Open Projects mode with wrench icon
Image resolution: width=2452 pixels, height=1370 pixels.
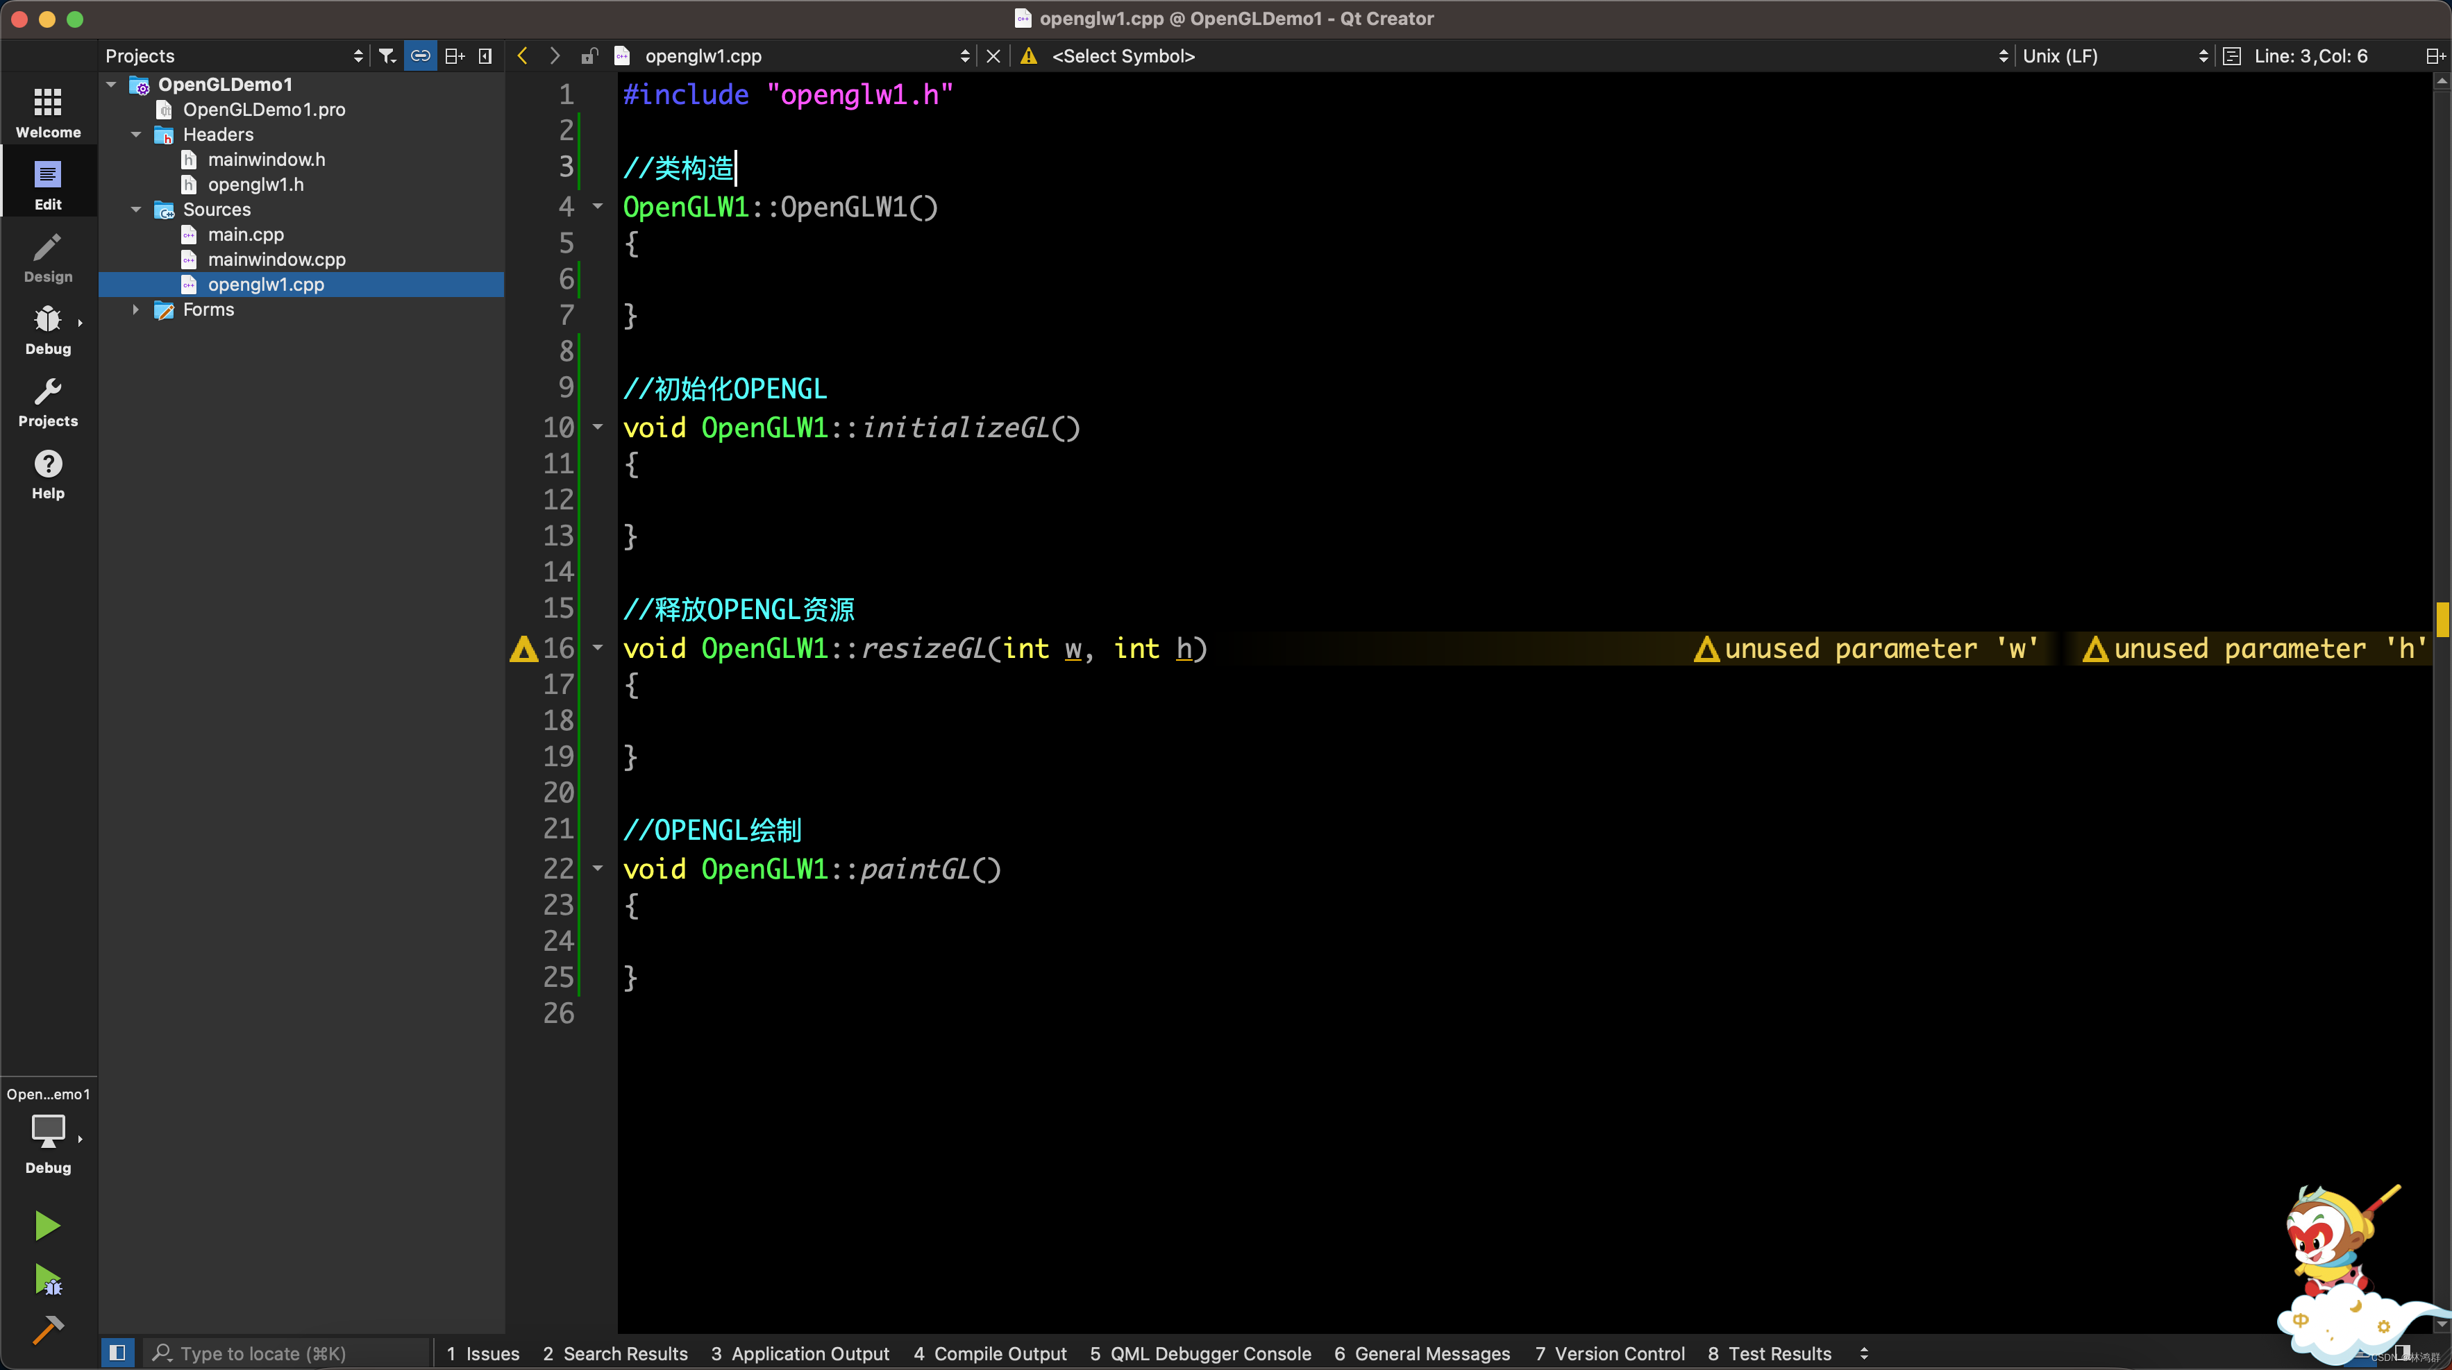[x=48, y=403]
